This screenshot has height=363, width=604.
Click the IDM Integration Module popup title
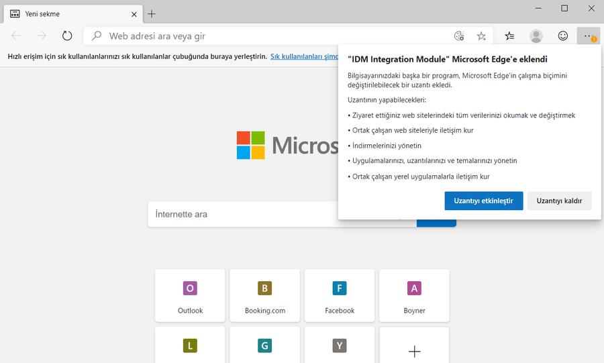pos(447,59)
